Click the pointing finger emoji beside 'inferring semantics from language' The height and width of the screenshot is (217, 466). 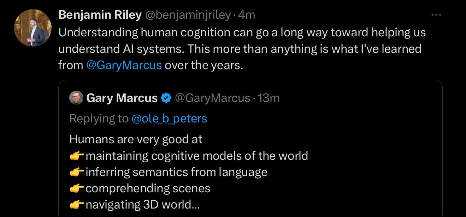coord(76,172)
